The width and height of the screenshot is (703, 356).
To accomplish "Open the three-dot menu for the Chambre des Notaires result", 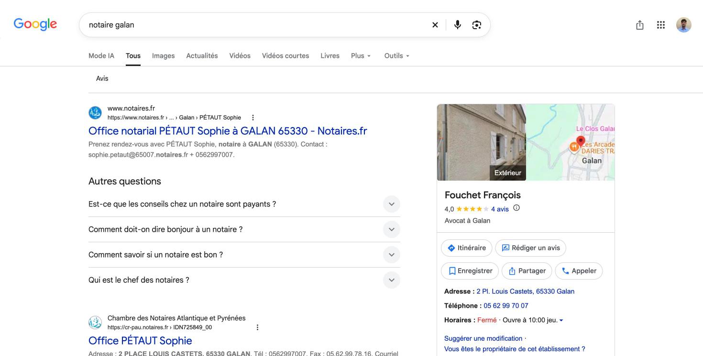I will click(x=257, y=327).
